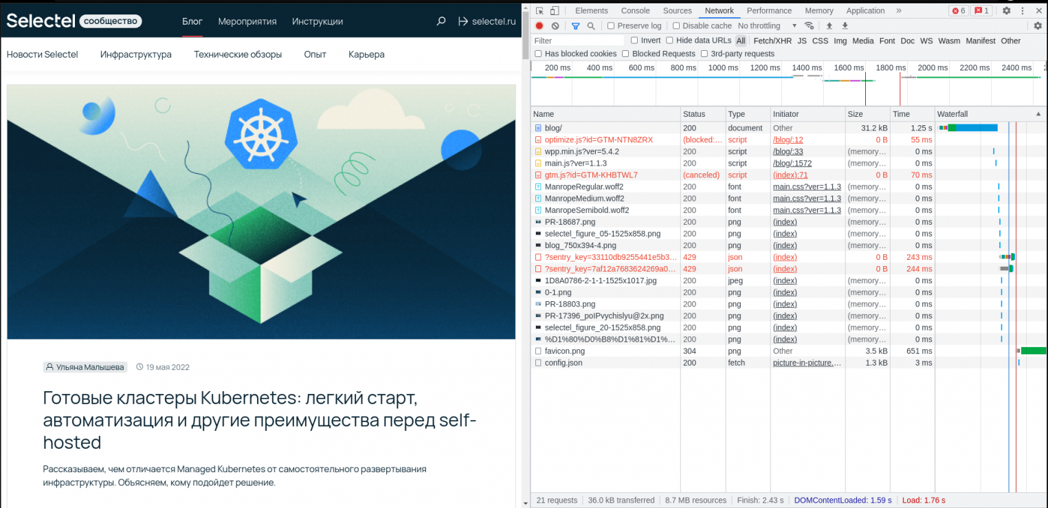Open the No throttling dropdown

pyautogui.click(x=767, y=26)
